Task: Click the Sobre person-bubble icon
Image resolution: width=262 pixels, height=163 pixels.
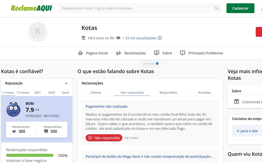Action: point(157,53)
